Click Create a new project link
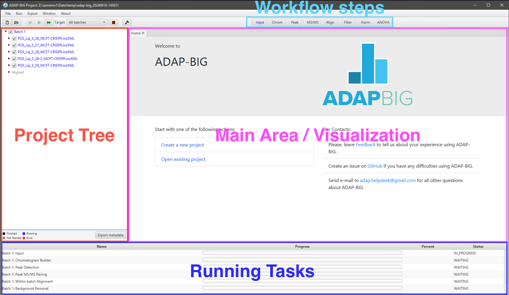 pyautogui.click(x=182, y=145)
